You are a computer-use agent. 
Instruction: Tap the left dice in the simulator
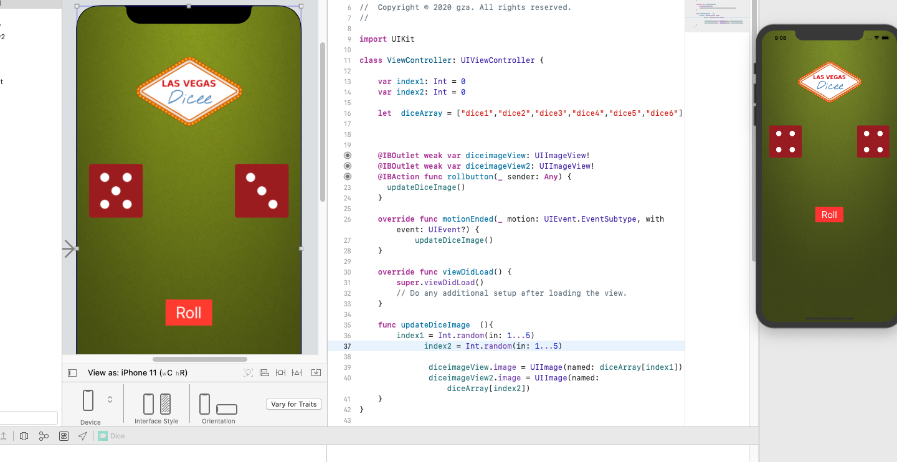click(x=785, y=141)
